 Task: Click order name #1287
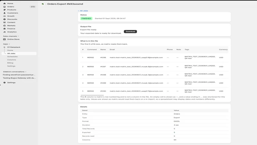click(x=103, y=67)
